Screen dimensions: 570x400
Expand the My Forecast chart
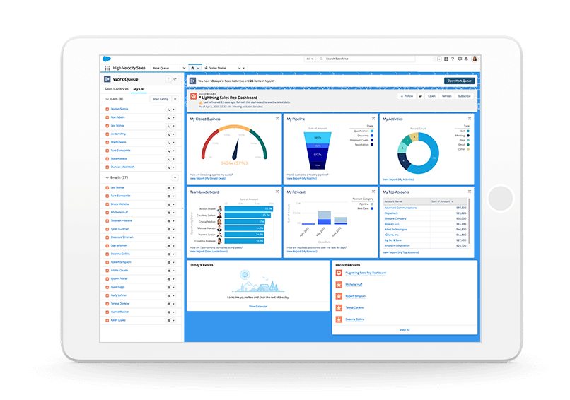point(373,192)
